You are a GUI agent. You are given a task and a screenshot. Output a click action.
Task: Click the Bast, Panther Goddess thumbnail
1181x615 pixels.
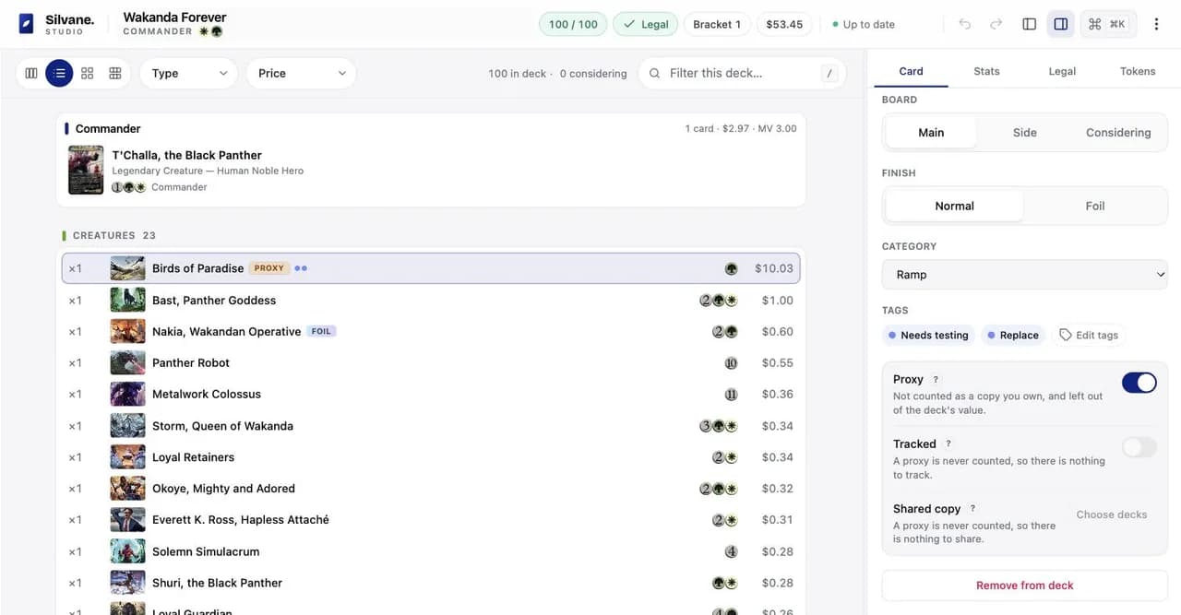[127, 300]
